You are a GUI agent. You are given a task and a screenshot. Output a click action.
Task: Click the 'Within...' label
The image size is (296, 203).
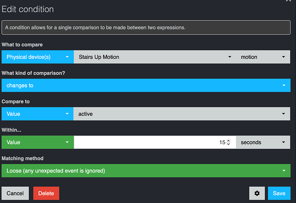[x=11, y=130]
